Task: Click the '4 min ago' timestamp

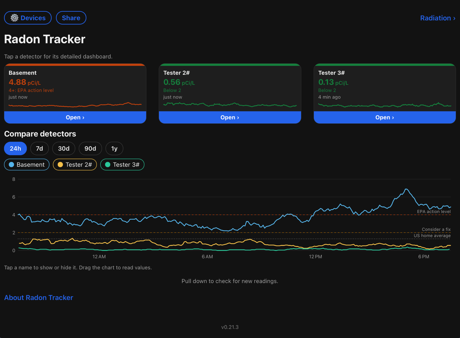Action: pyautogui.click(x=329, y=97)
